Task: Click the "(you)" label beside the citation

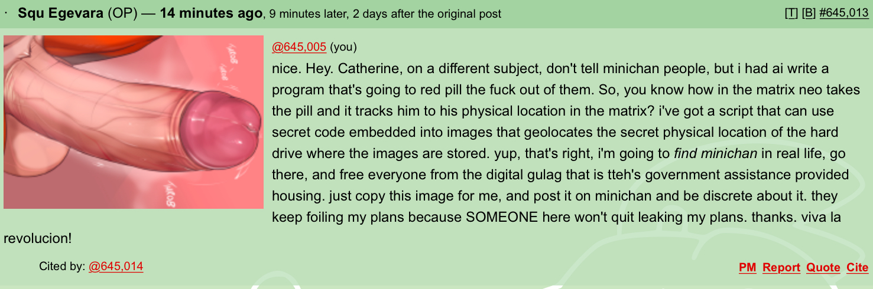Action: point(343,47)
